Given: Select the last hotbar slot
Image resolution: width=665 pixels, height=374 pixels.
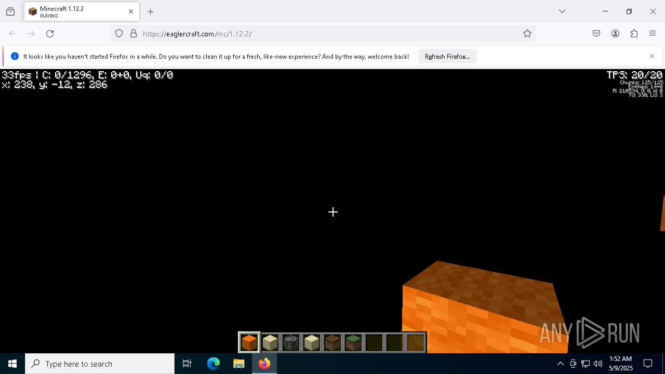Looking at the screenshot, I should click(x=416, y=343).
